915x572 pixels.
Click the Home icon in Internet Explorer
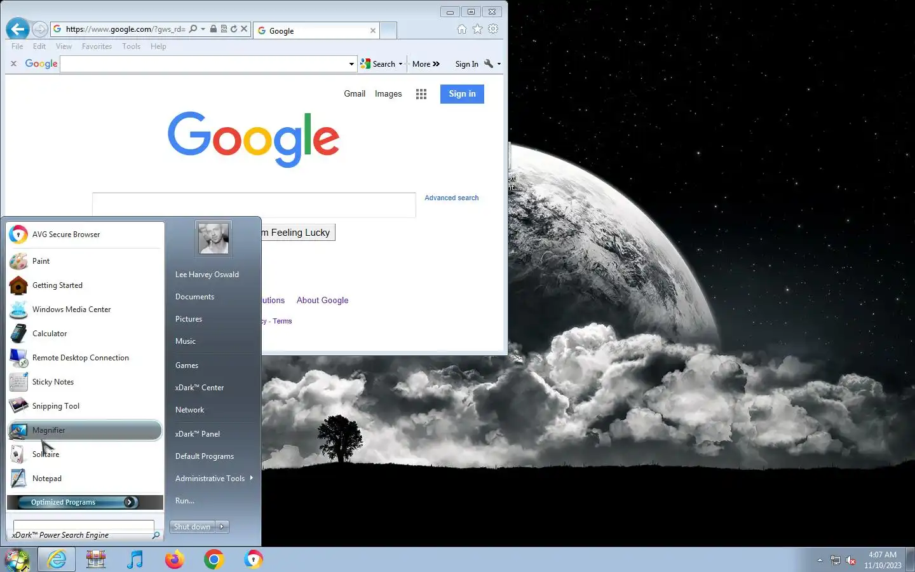pyautogui.click(x=462, y=29)
